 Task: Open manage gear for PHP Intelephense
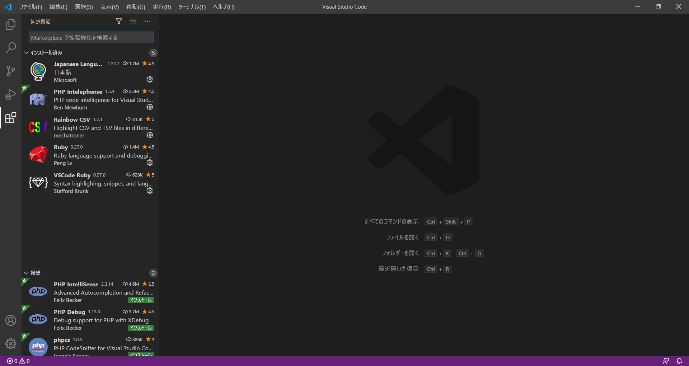[x=150, y=107]
